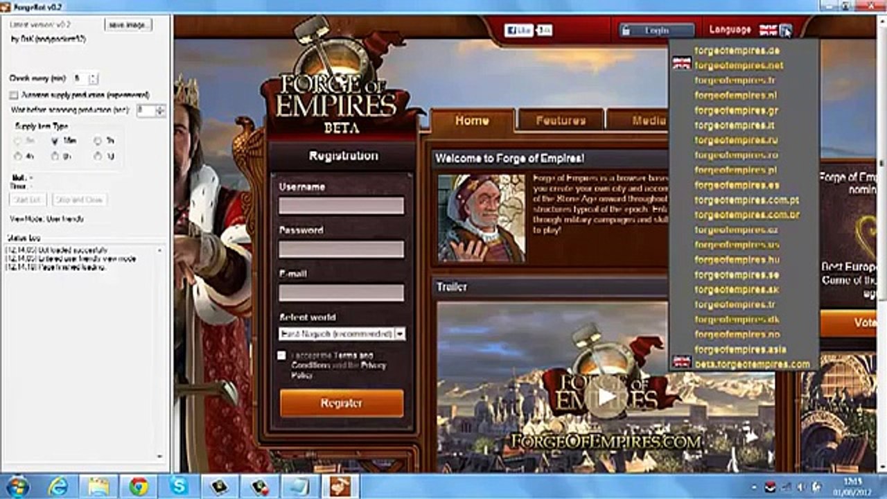This screenshot has height=499, width=887.
Task: Open the Home tab
Action: (x=472, y=121)
